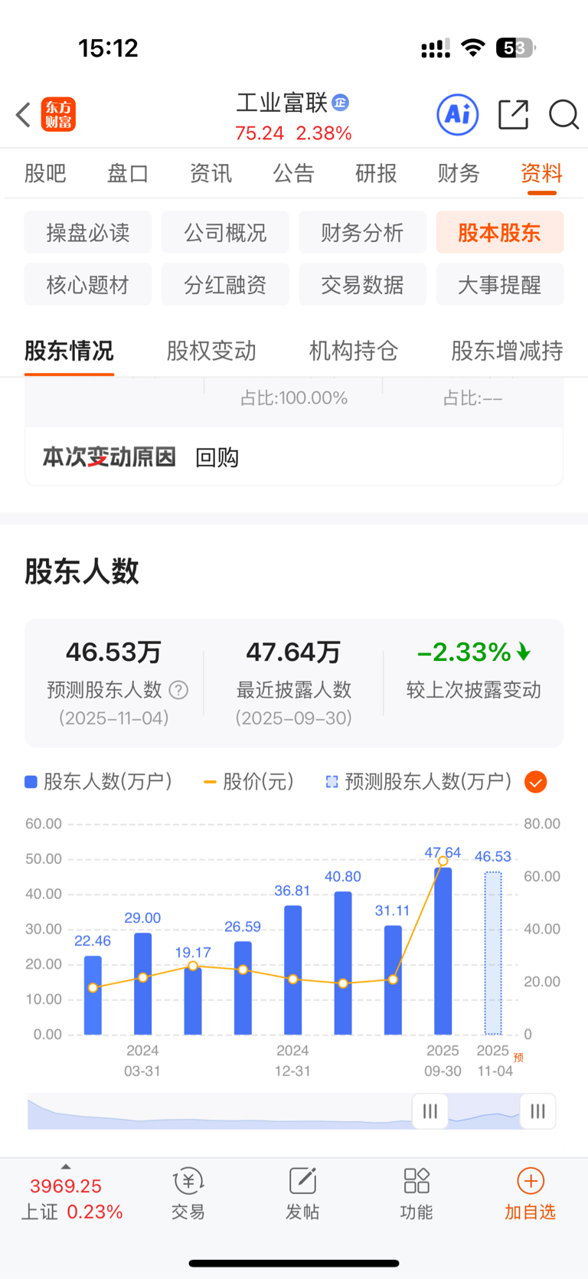This screenshot has height=1279, width=588.
Task: Open the search magnifier icon
Action: pyautogui.click(x=564, y=115)
